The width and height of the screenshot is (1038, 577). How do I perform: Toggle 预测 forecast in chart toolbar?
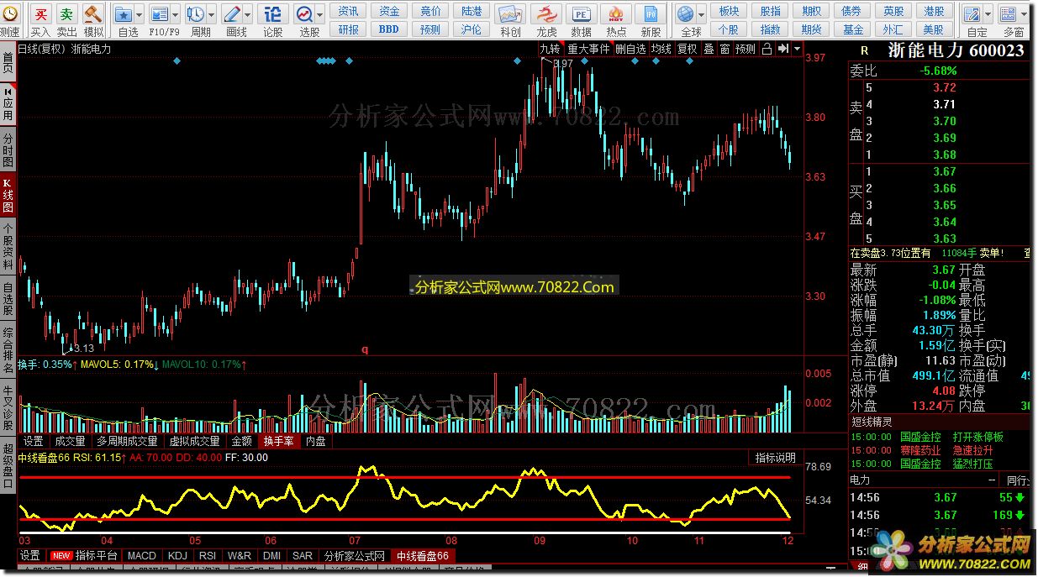(745, 49)
